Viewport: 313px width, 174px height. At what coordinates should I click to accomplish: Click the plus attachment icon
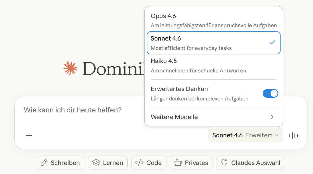29,136
